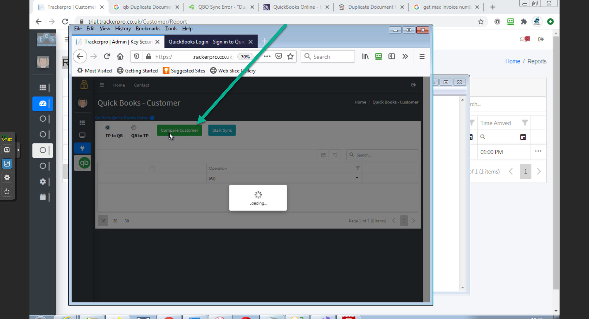Open the Contact link in dark navbar
Viewport: 589px width, 319px height.
click(x=141, y=85)
